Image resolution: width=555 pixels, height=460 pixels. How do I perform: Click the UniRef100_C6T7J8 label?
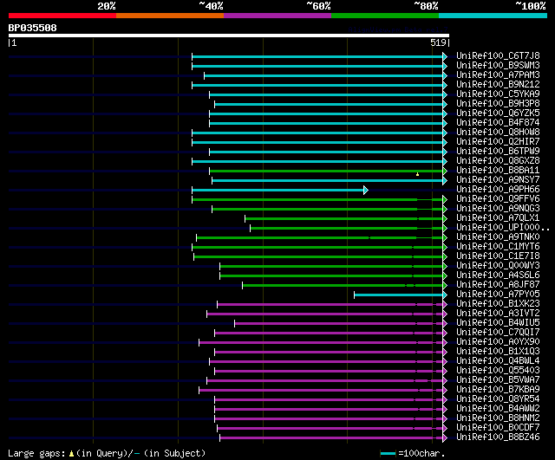(x=498, y=55)
